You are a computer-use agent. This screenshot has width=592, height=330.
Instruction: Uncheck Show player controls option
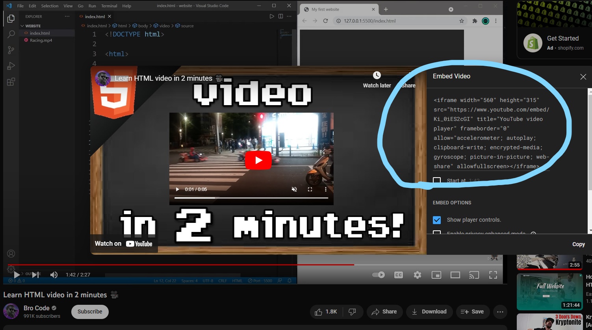click(437, 220)
